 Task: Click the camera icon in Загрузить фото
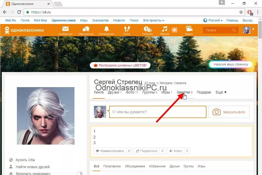(216, 112)
